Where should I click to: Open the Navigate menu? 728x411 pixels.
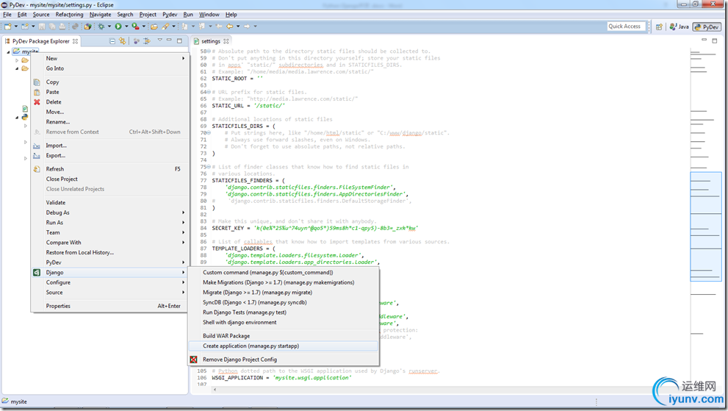101,15
